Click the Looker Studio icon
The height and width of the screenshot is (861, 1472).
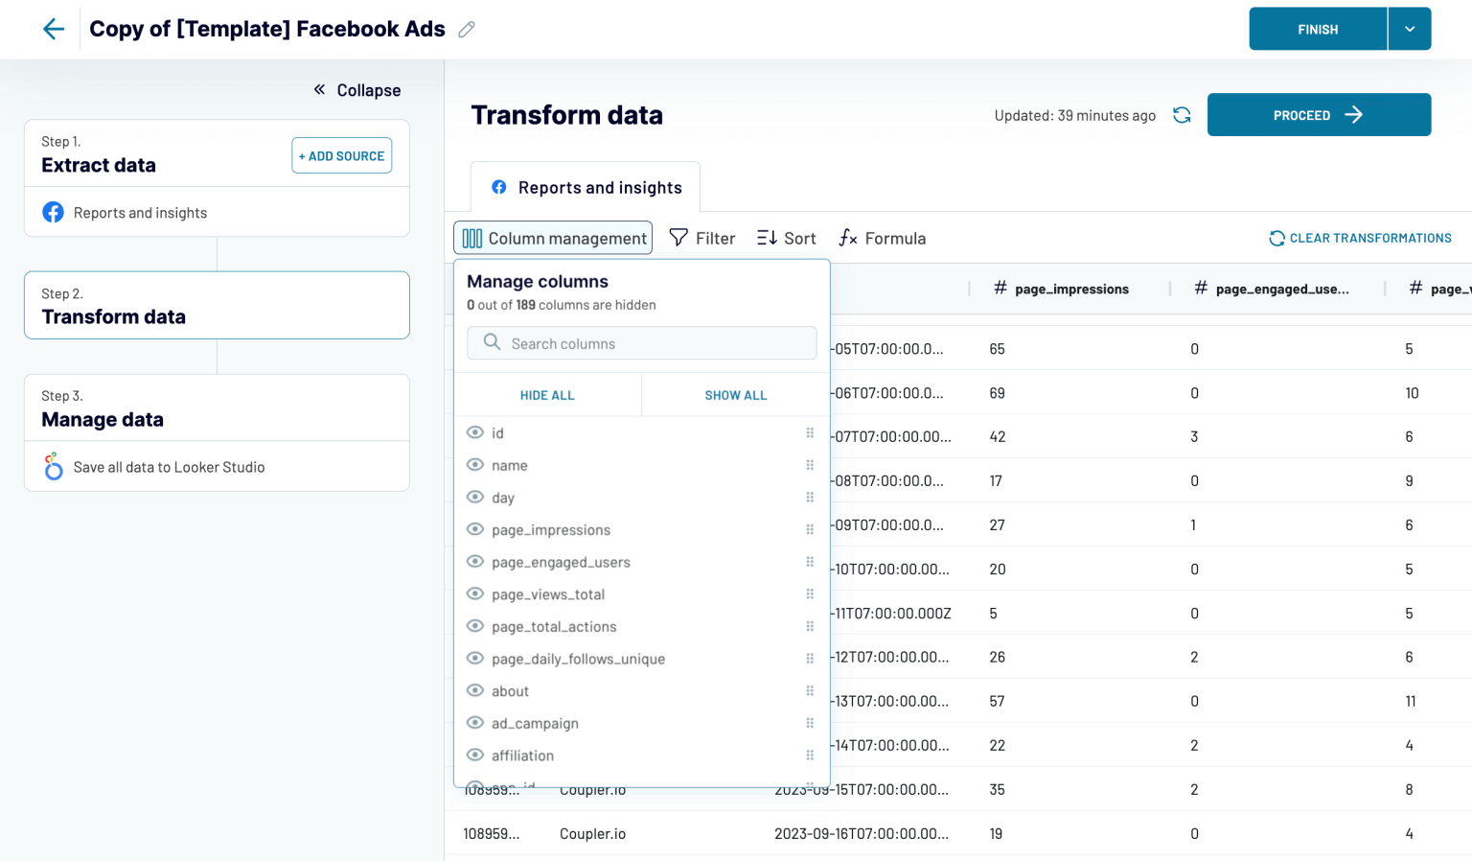click(54, 467)
